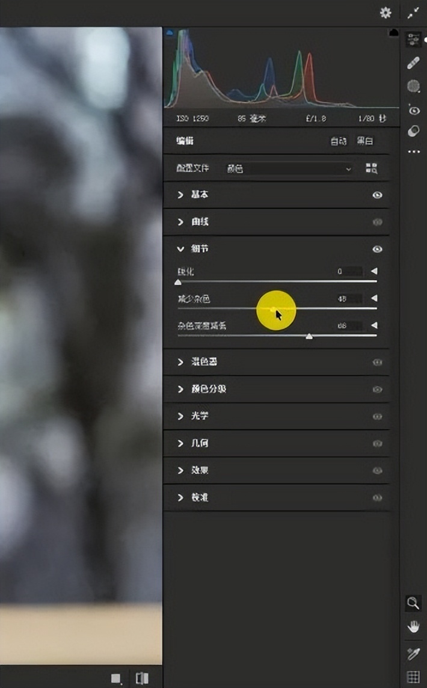The width and height of the screenshot is (427, 688).
Task: Expand the 校准 panel
Action: click(x=180, y=497)
